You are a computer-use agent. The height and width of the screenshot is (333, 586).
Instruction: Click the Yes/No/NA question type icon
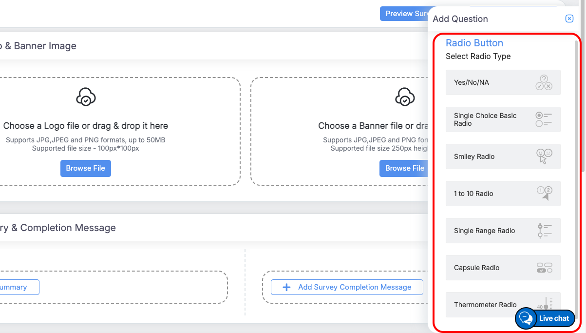pyautogui.click(x=544, y=82)
